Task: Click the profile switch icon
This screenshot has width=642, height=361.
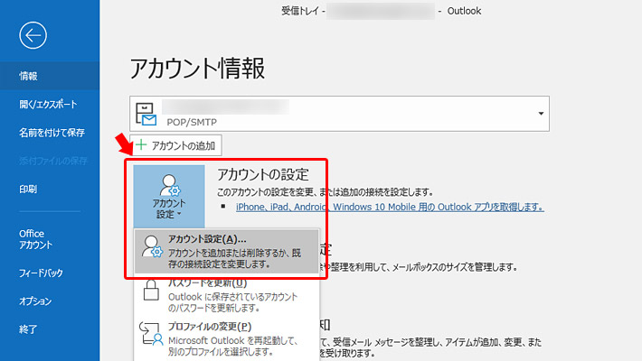Action: point(151,334)
